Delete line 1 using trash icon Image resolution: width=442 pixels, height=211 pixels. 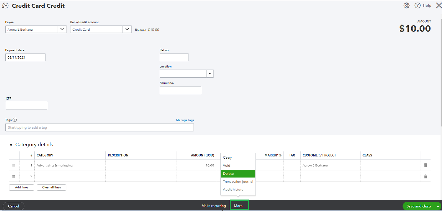coord(425,165)
